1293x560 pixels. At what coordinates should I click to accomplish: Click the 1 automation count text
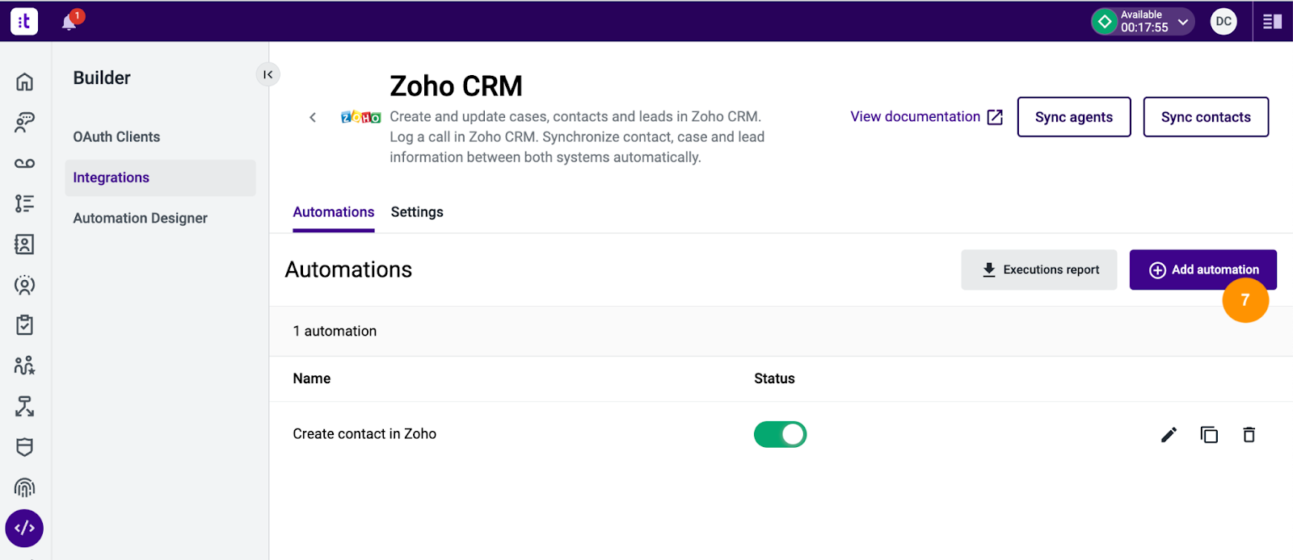[335, 332]
